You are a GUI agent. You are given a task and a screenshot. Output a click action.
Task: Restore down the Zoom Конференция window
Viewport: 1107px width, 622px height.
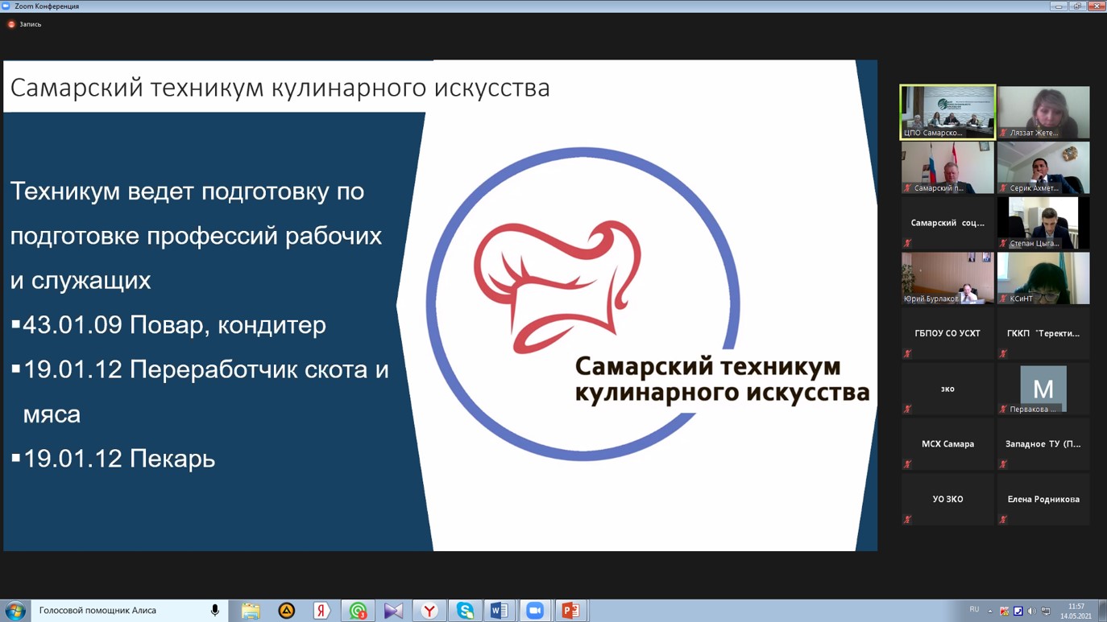click(1077, 6)
